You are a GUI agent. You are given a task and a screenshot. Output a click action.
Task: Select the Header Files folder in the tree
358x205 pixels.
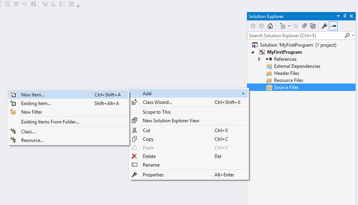(286, 73)
